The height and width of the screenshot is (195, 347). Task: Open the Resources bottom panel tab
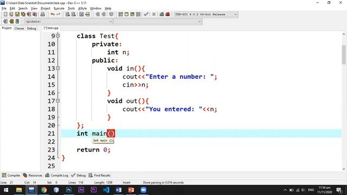pyautogui.click(x=33, y=175)
